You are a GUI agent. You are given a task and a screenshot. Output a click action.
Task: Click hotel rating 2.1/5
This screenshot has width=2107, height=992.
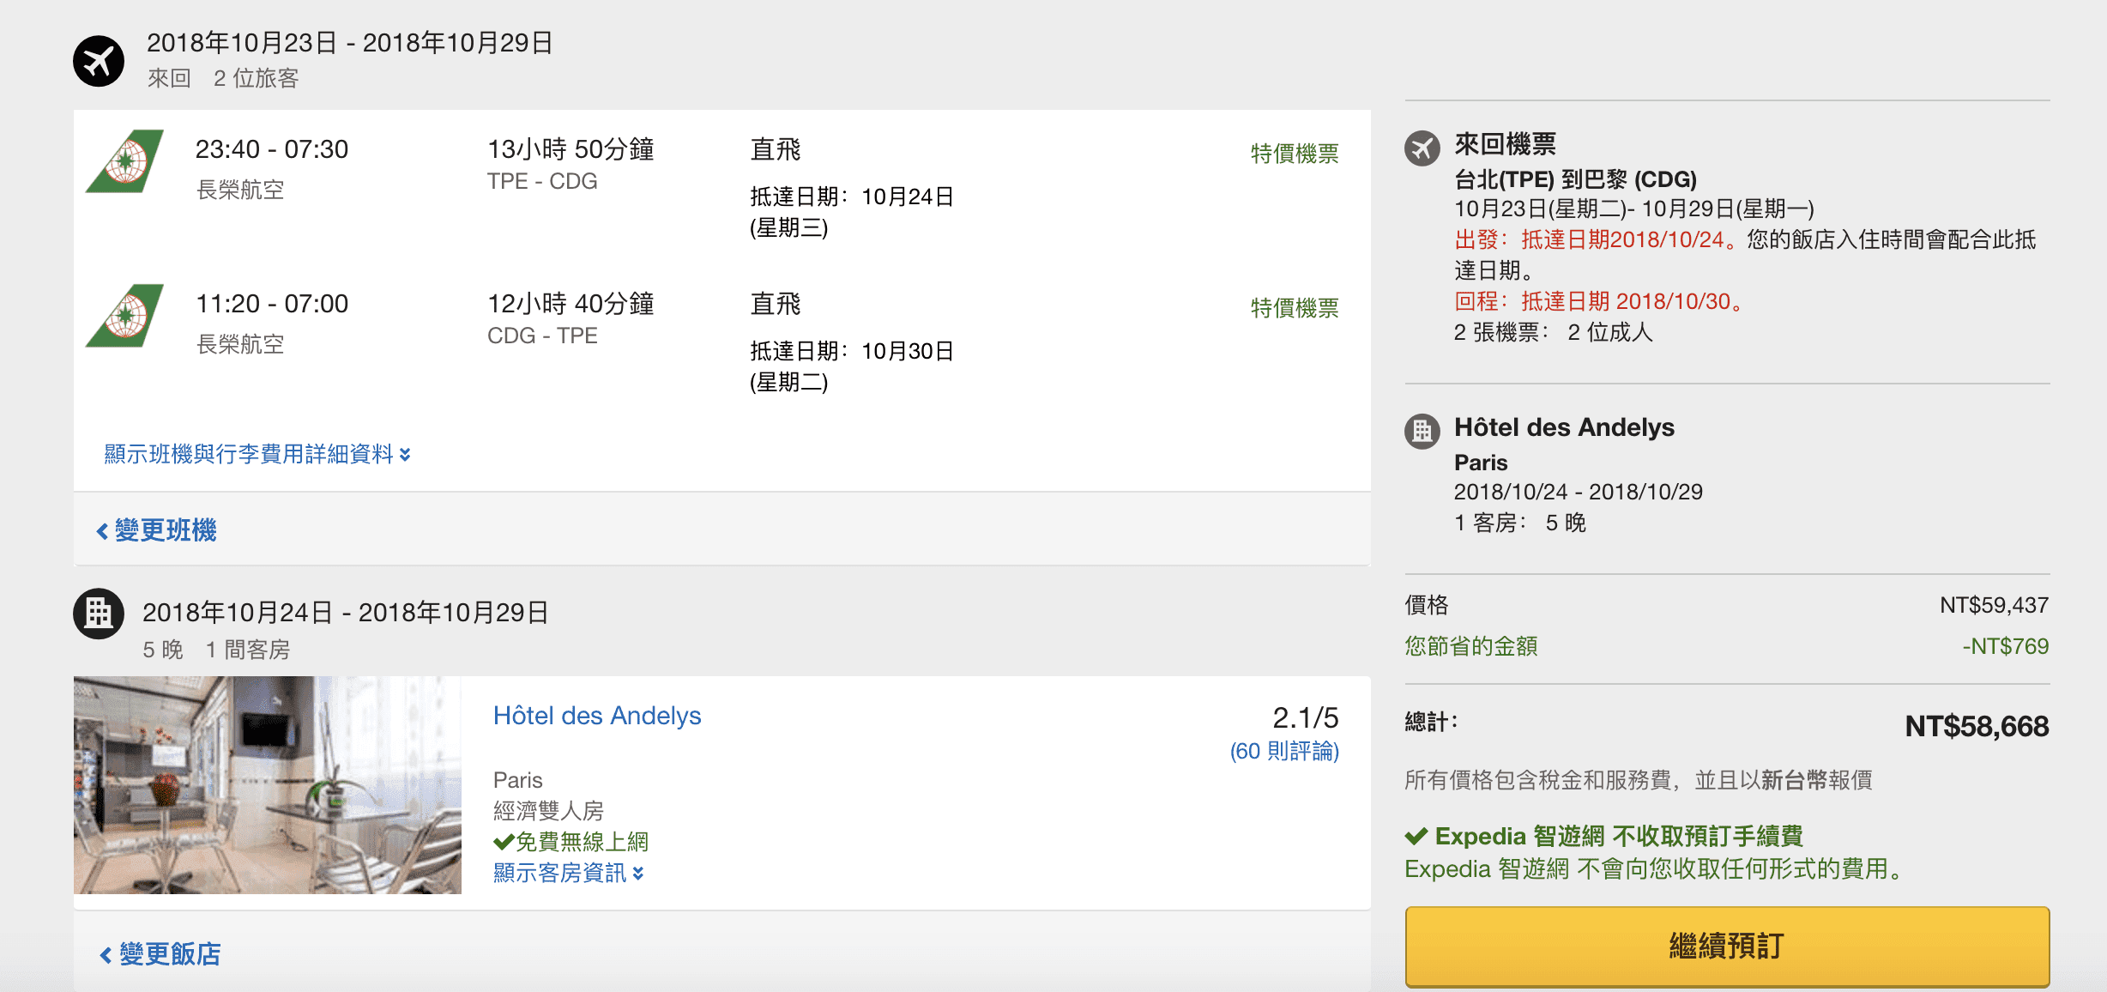pos(1305,717)
